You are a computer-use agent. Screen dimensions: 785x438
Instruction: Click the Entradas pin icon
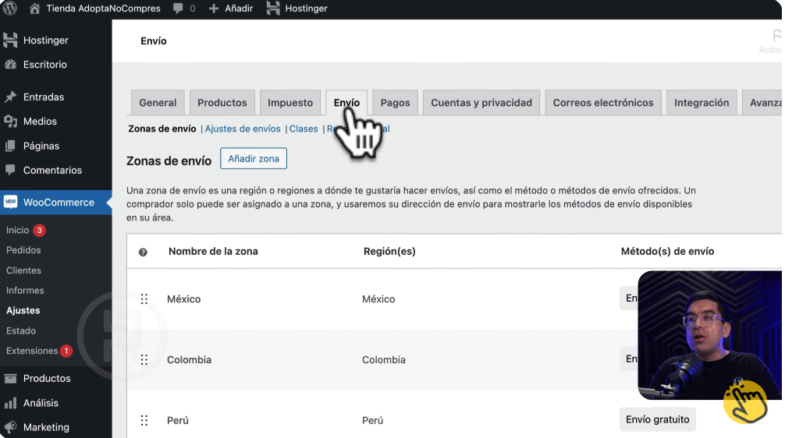point(10,97)
